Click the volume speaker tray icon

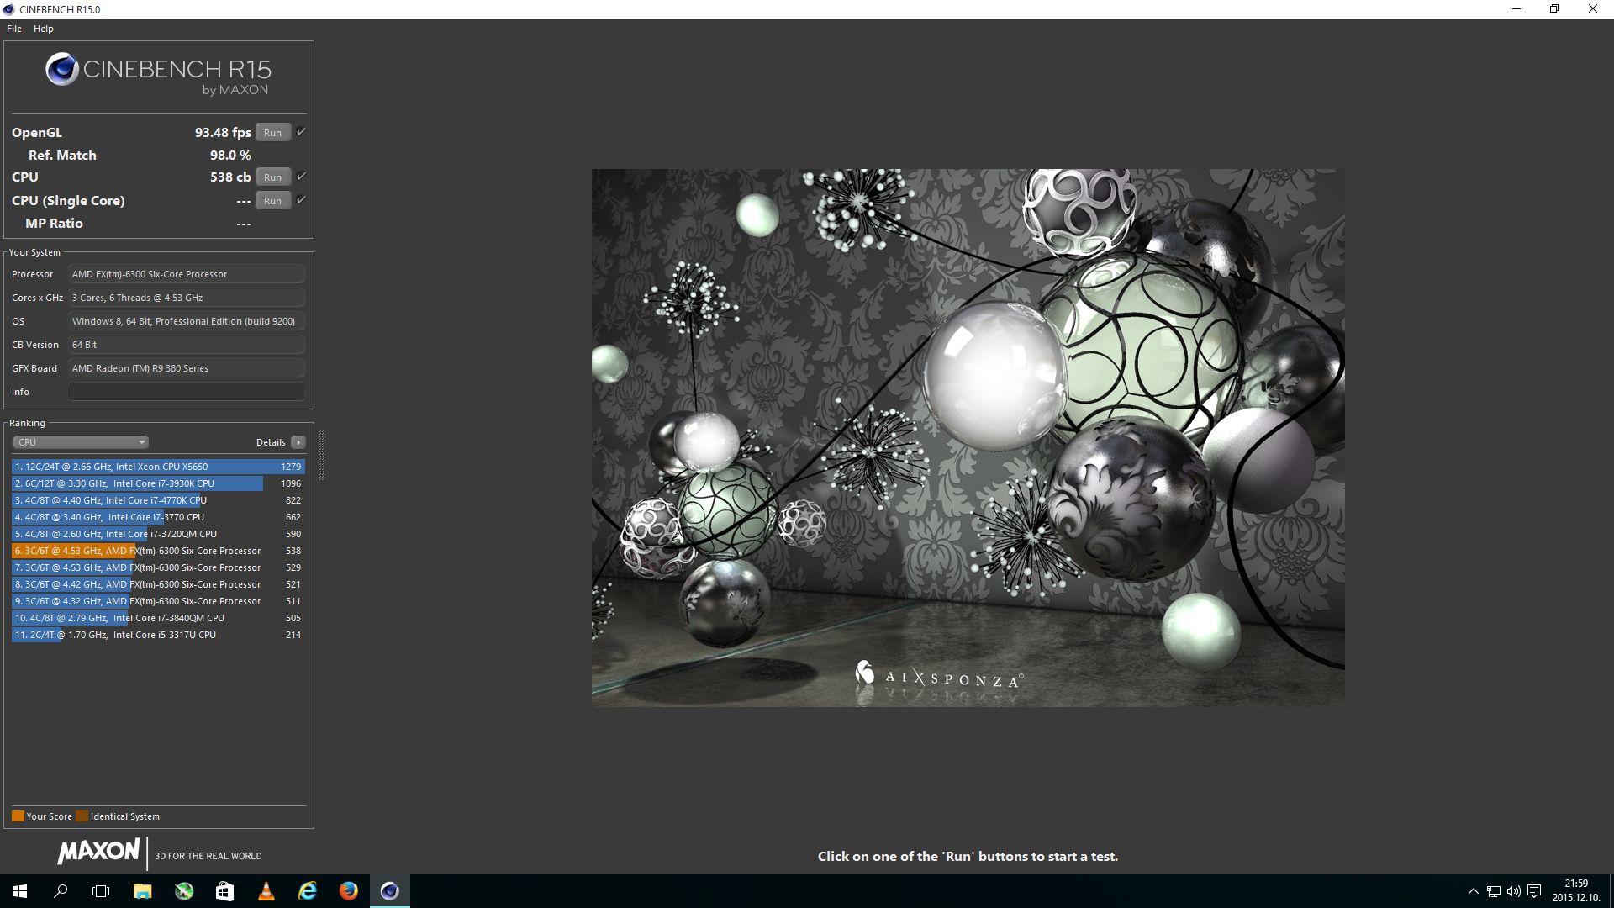[1513, 891]
